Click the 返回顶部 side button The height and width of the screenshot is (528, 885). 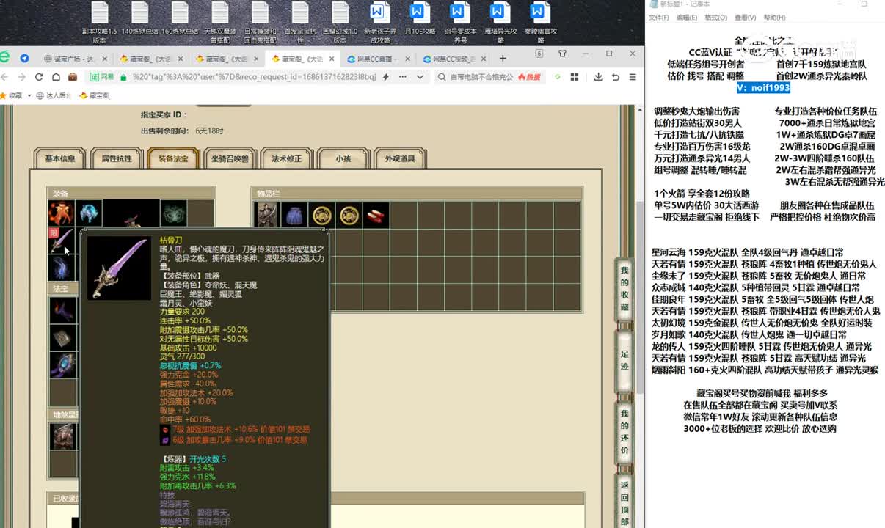(624, 503)
